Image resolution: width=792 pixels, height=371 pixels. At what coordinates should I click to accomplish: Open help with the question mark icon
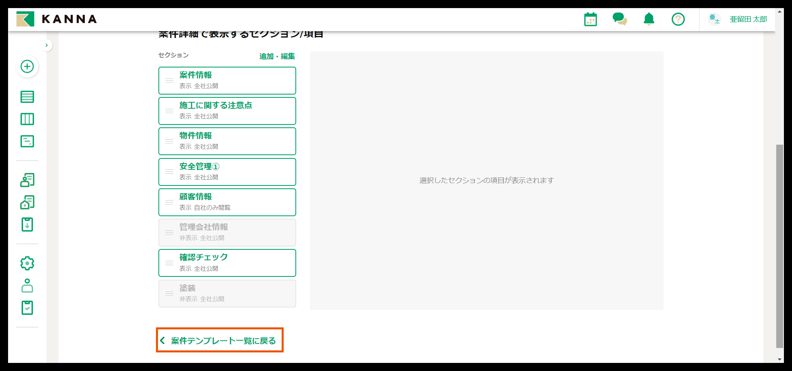pos(678,19)
